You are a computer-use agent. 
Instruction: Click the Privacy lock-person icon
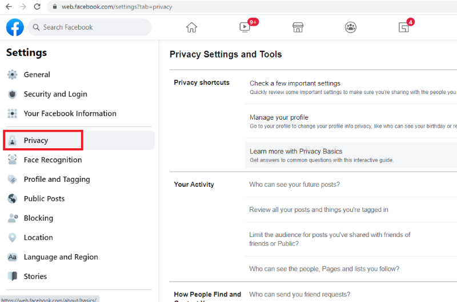coord(12,140)
